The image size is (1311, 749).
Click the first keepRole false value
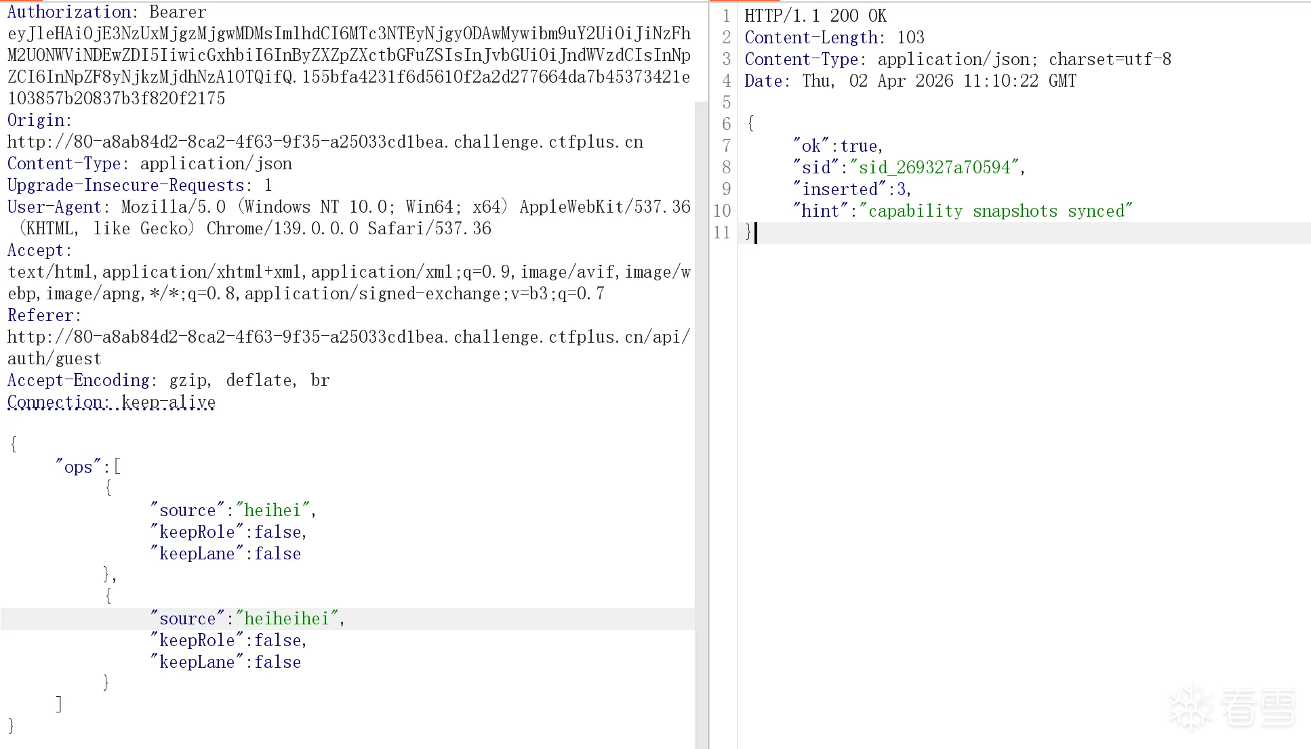point(277,532)
